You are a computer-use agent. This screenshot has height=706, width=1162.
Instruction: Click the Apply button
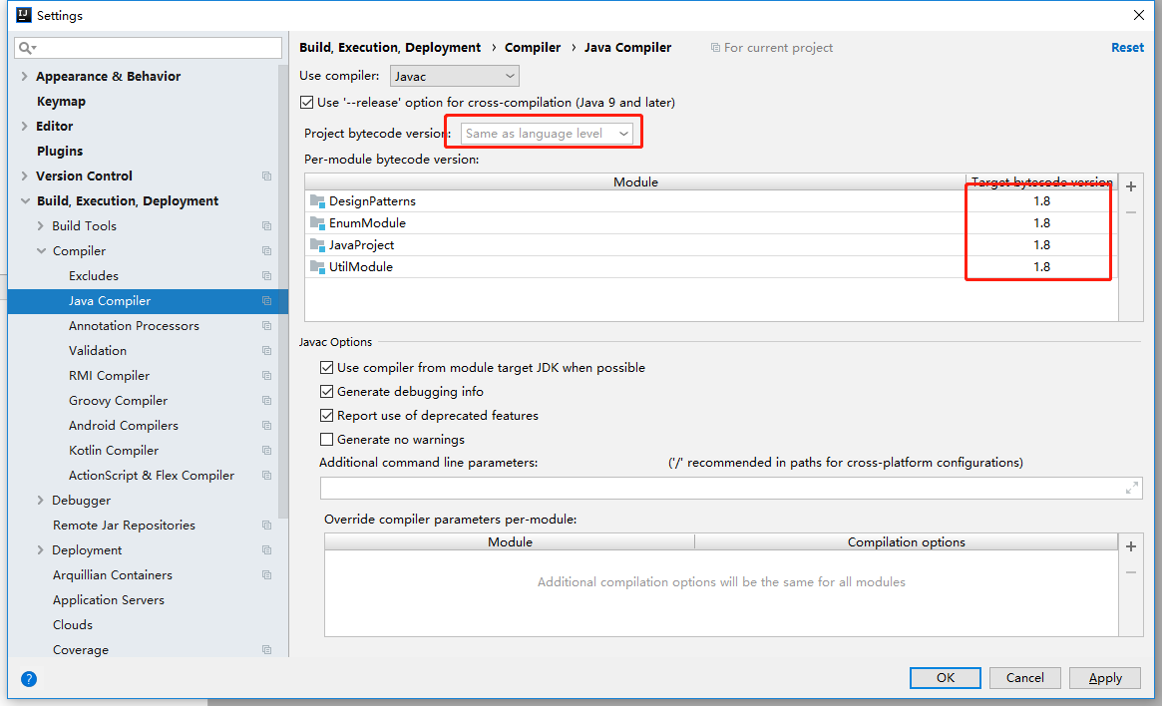1104,677
